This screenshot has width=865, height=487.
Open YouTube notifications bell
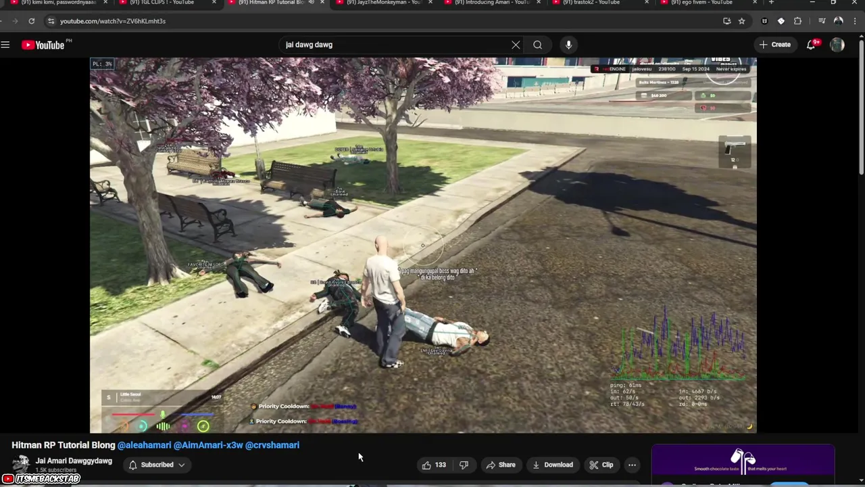811,45
